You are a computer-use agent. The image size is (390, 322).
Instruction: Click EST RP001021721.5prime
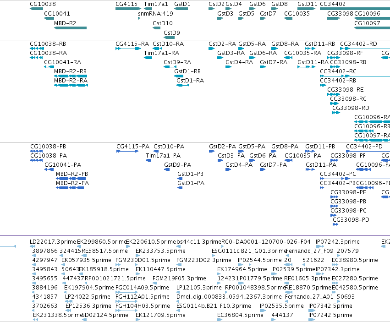(115, 278)
